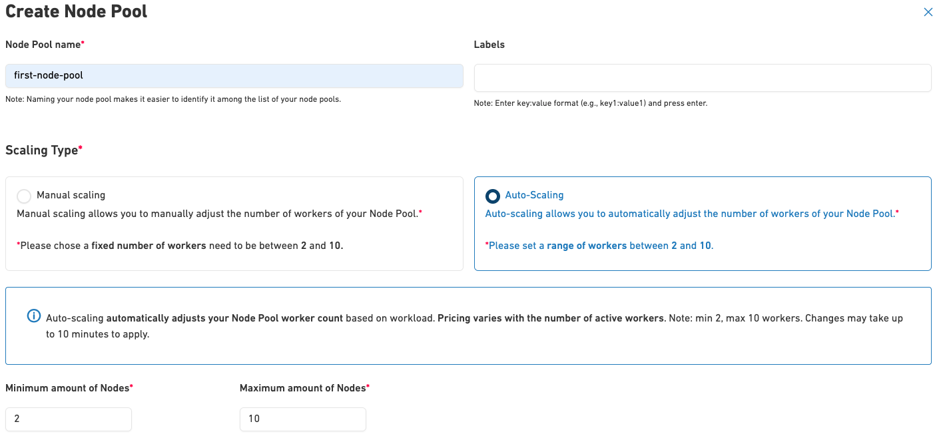The height and width of the screenshot is (440, 935).
Task: Click the Maximum amount of Nodes field
Action: 302,419
